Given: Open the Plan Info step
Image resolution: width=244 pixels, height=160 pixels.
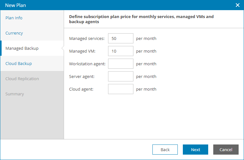Looking at the screenshot, I should point(14,18).
